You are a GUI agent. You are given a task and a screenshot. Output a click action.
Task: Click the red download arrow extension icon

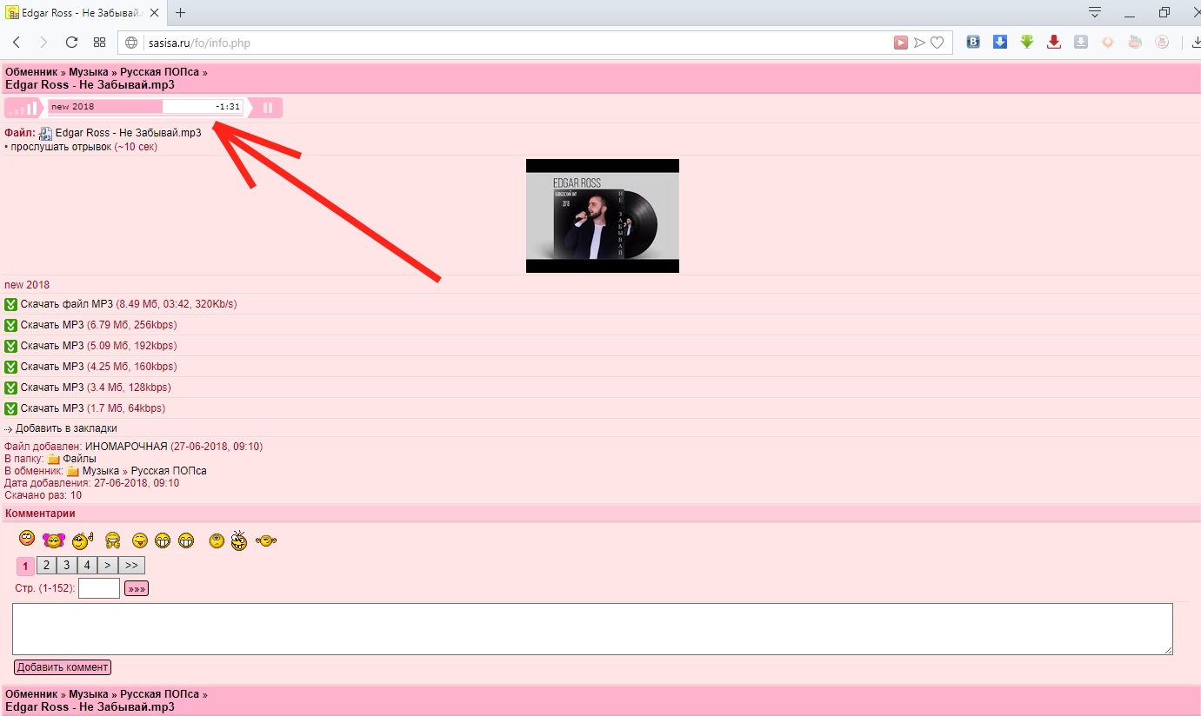click(1054, 42)
